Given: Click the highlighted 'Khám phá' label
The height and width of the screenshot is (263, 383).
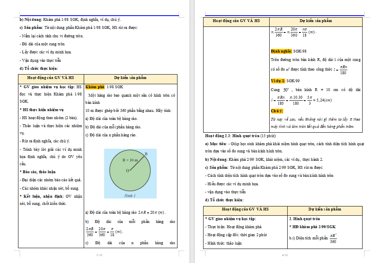Looking at the screenshot, I should (x=95, y=87).
